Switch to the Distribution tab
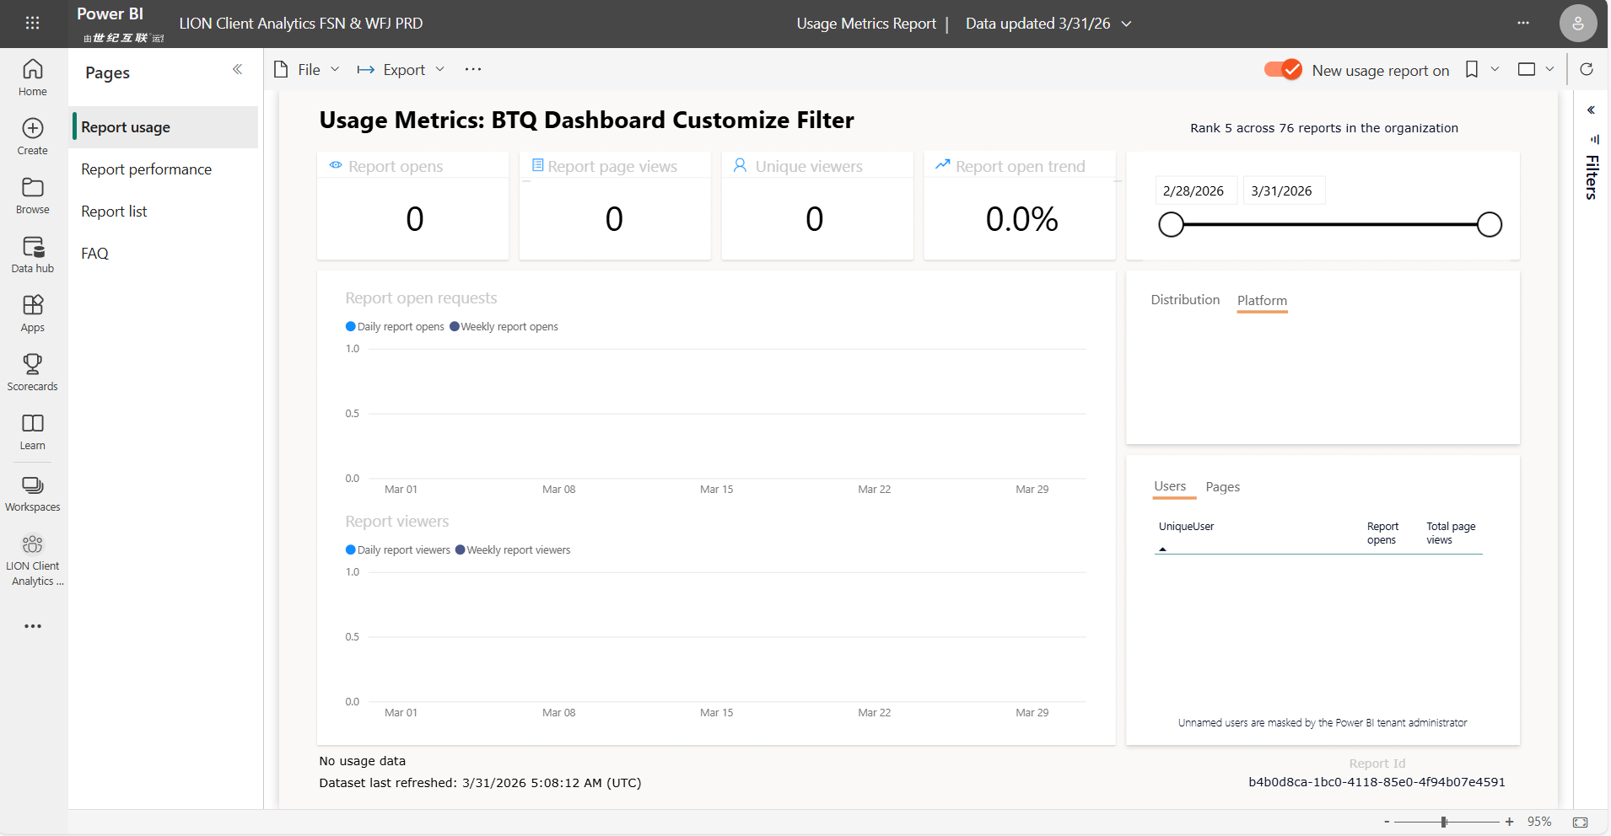Image resolution: width=1611 pixels, height=836 pixels. coord(1185,300)
